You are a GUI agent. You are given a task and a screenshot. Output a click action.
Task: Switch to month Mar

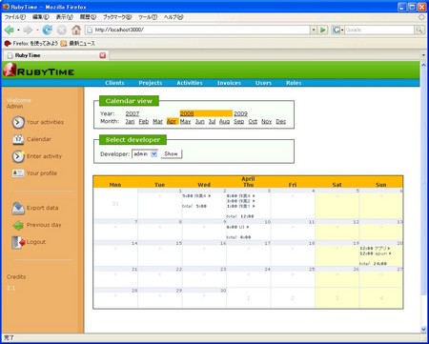click(157, 121)
